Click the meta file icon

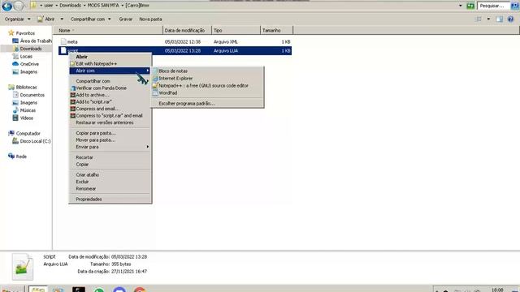point(63,41)
